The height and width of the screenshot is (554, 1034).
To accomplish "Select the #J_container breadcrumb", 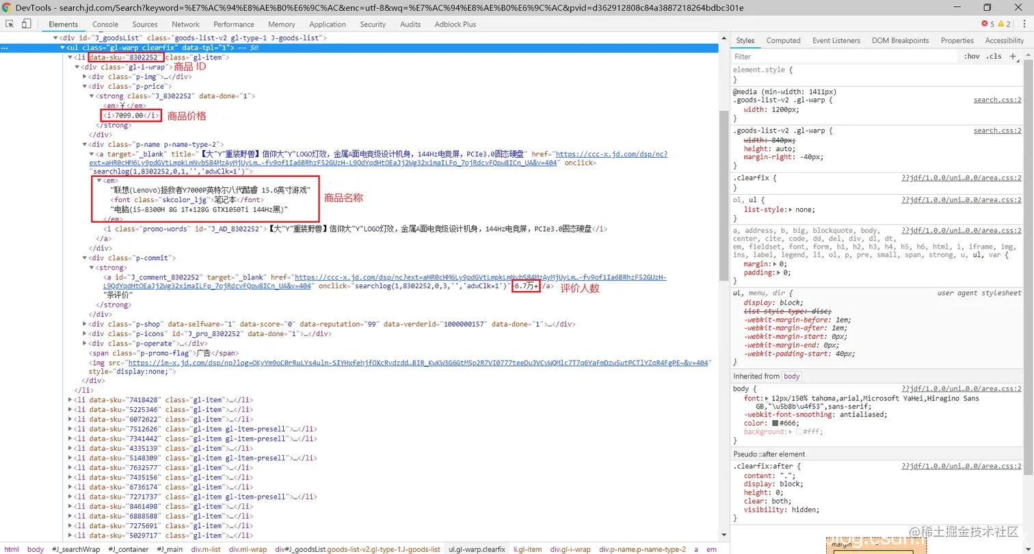I will [x=129, y=549].
